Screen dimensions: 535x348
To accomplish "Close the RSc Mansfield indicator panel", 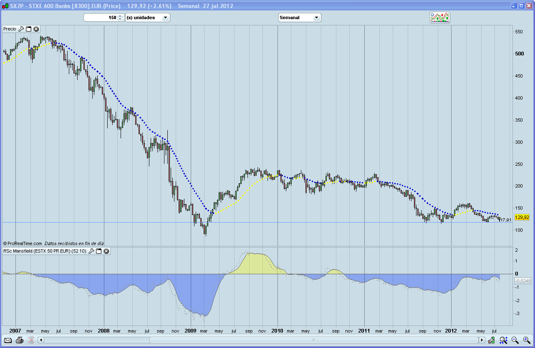I will click(106, 251).
